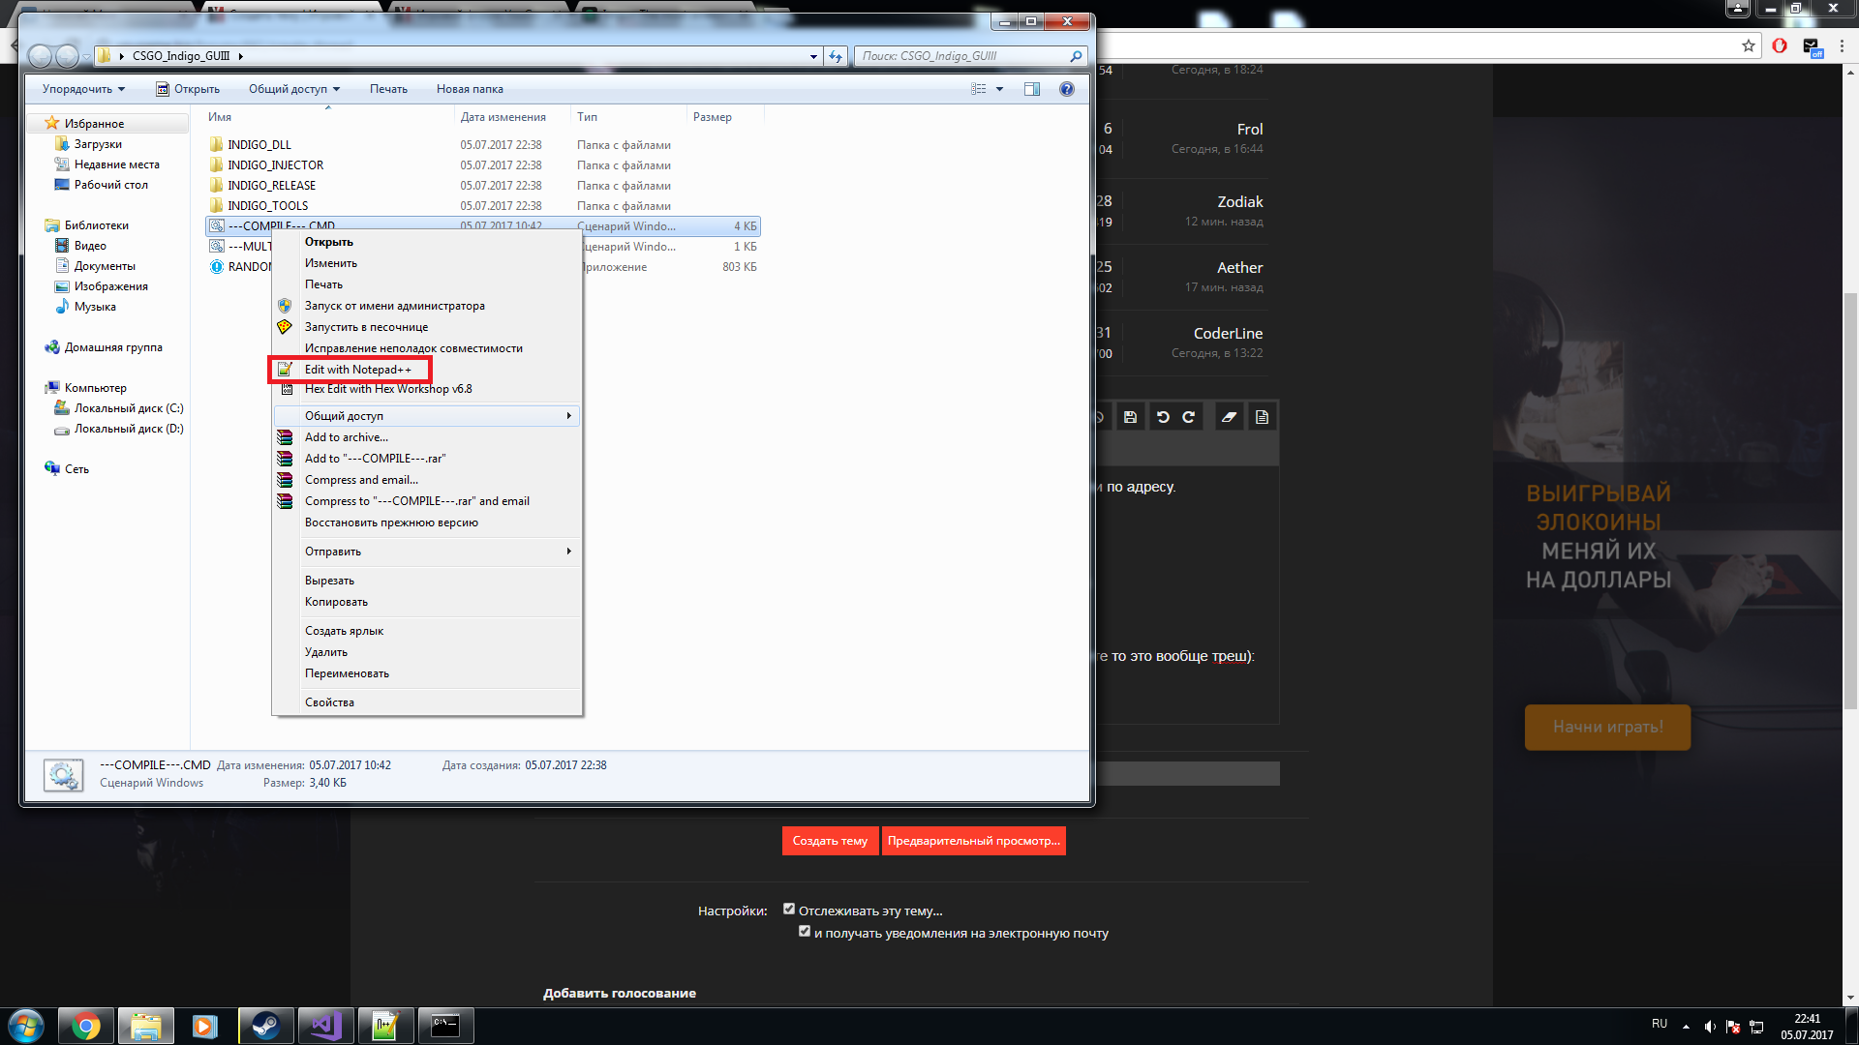Toggle email notifications checkbox
Image resolution: width=1859 pixels, height=1045 pixels.
click(x=805, y=932)
